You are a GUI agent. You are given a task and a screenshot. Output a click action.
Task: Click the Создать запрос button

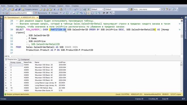[30, 9]
